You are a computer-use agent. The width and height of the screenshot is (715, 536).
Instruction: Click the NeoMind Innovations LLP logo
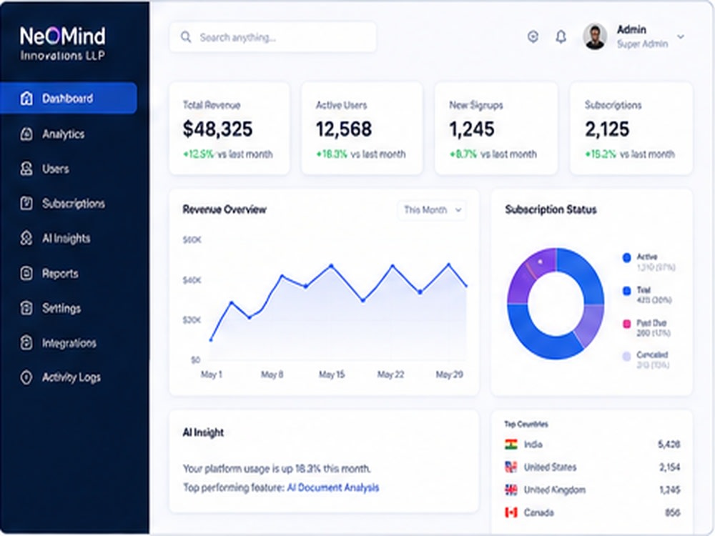[62, 44]
